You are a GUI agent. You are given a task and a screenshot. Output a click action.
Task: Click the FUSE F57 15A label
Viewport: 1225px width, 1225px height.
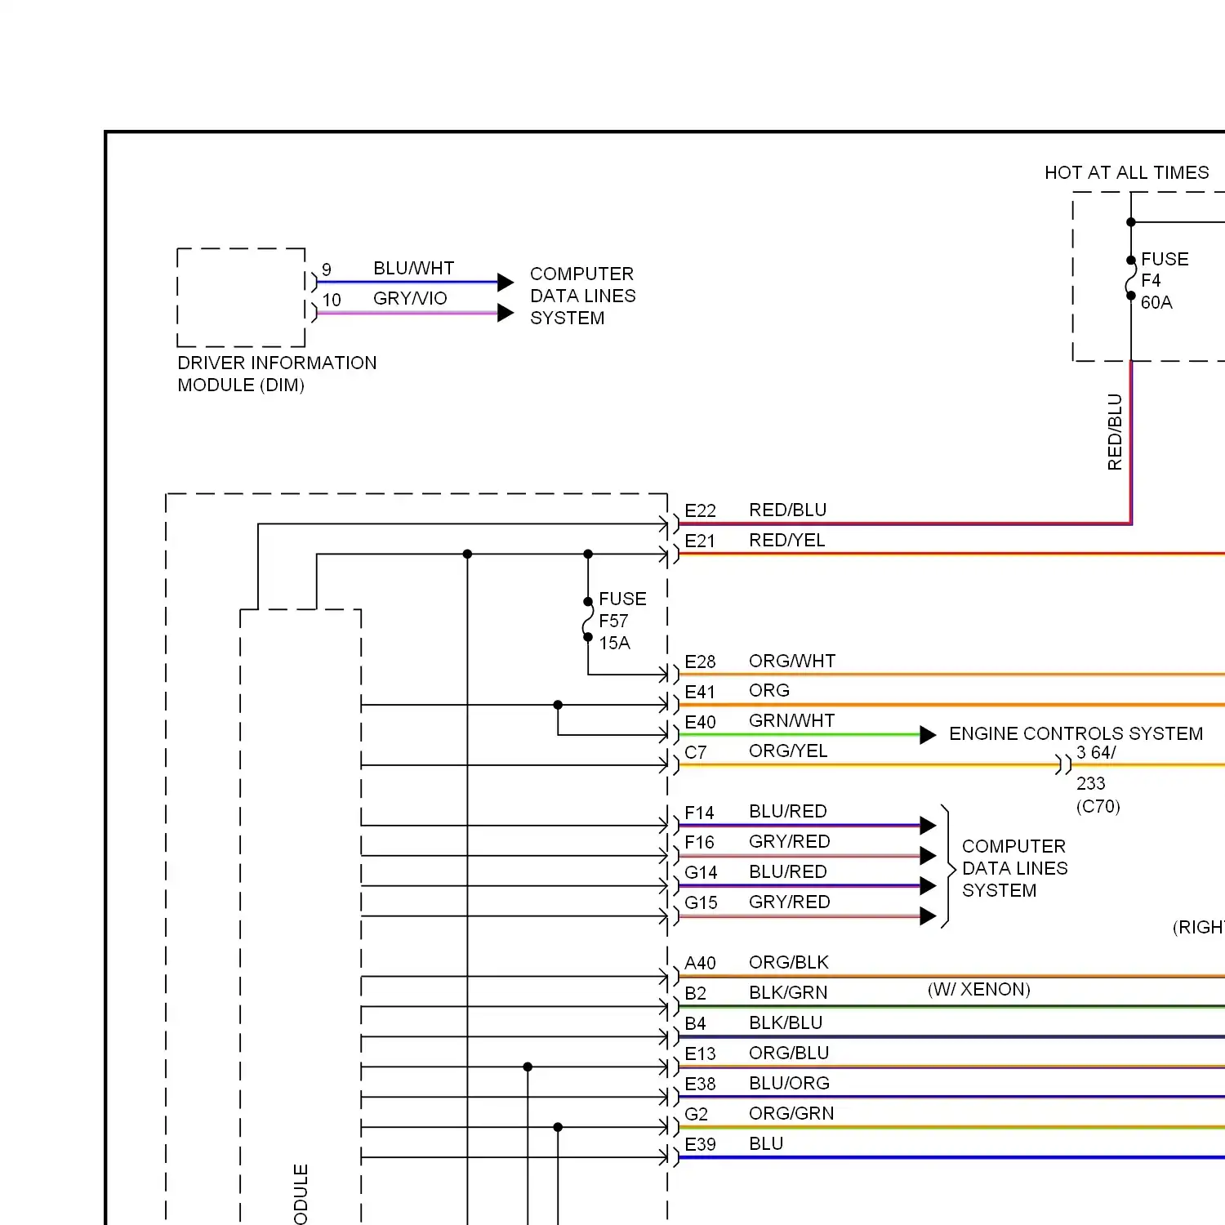[622, 621]
